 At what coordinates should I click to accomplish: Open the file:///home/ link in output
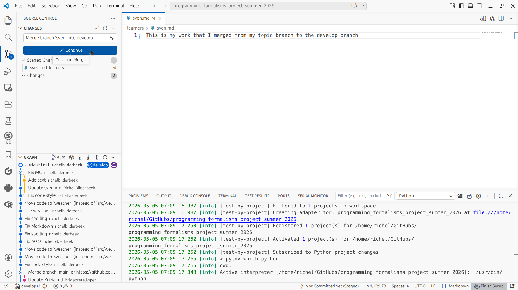tap(492, 212)
